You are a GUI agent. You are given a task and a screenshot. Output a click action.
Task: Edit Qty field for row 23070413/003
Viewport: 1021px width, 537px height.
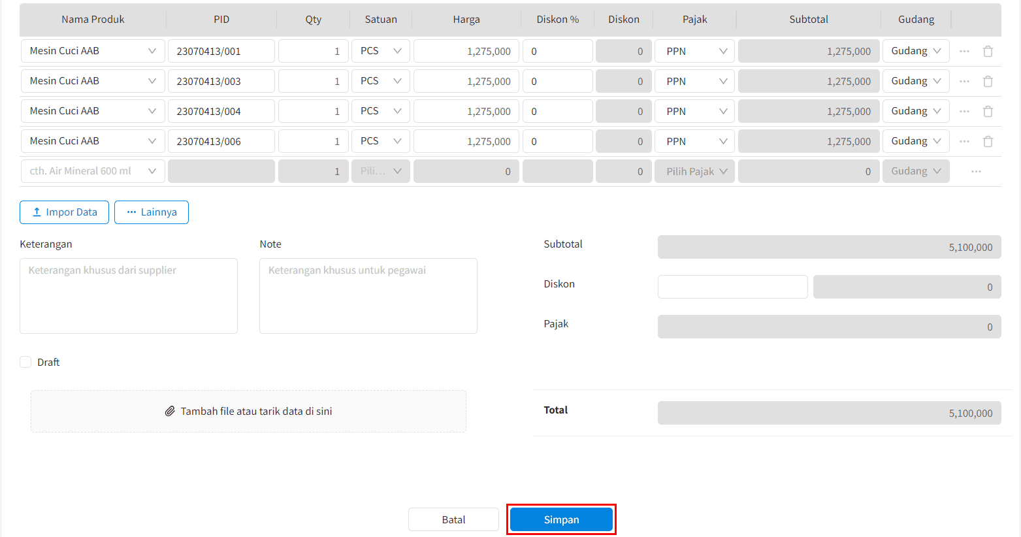coord(314,81)
